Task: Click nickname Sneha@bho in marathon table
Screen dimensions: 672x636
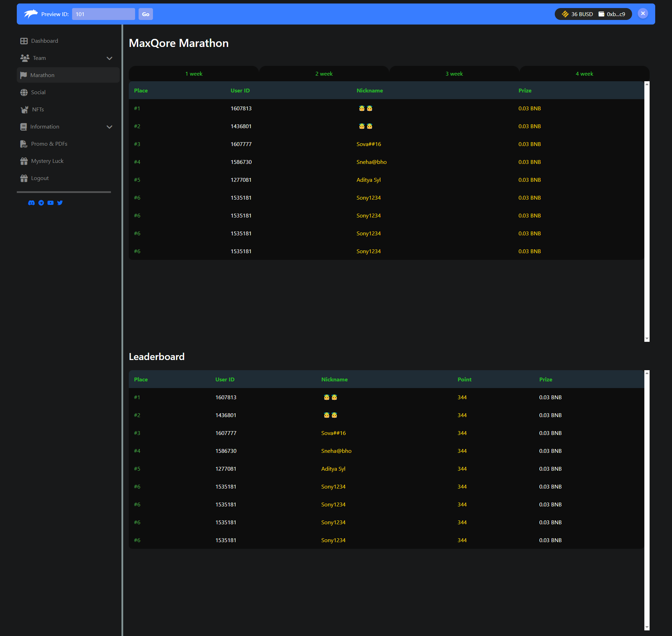Action: (x=371, y=162)
